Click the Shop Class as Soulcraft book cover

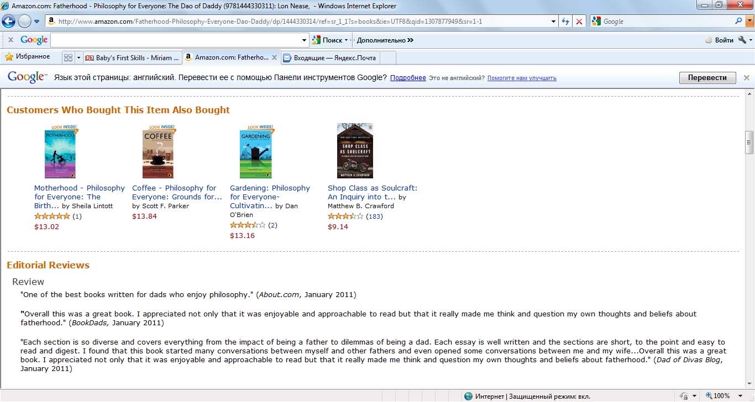coord(355,151)
